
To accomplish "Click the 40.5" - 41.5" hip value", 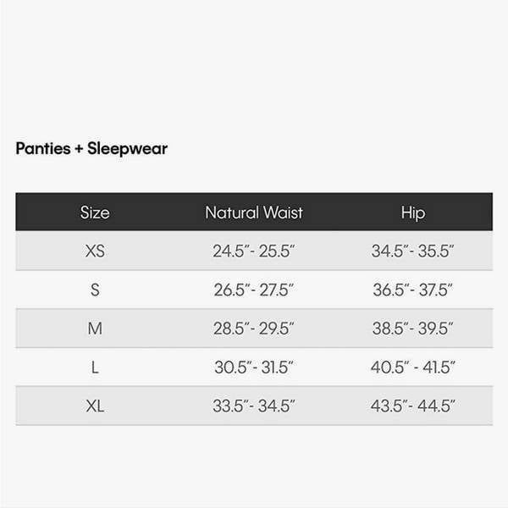I will [x=413, y=367].
